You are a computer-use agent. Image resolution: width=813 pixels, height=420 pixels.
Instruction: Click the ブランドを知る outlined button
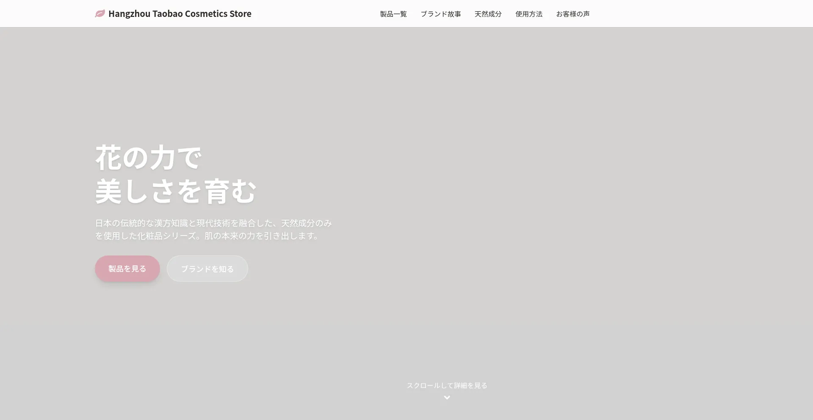[207, 269]
